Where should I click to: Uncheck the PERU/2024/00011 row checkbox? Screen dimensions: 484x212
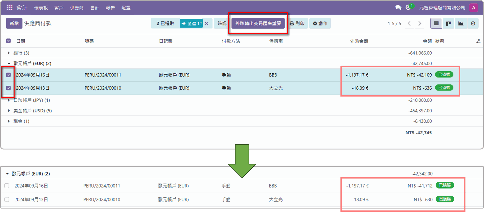click(8, 75)
